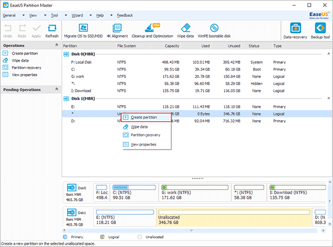The height and width of the screenshot is (247, 333).
Task: Open the General menu
Action: [x=9, y=16]
